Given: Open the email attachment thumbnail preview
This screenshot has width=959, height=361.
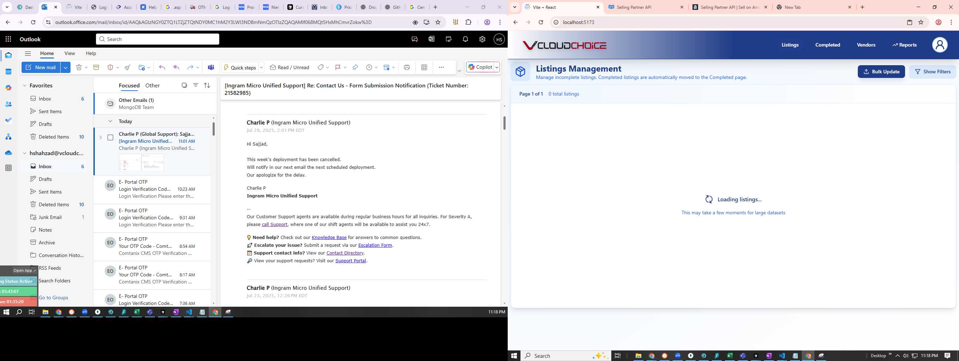Looking at the screenshot, I should pos(141,162).
